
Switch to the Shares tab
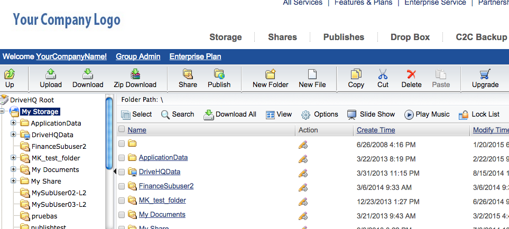(282, 37)
